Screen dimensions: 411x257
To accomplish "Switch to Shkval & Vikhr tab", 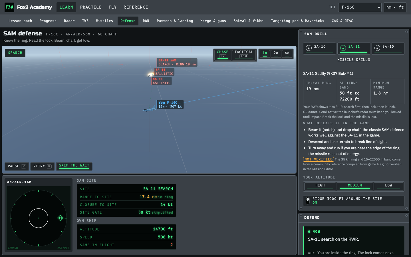I will tap(248, 21).
